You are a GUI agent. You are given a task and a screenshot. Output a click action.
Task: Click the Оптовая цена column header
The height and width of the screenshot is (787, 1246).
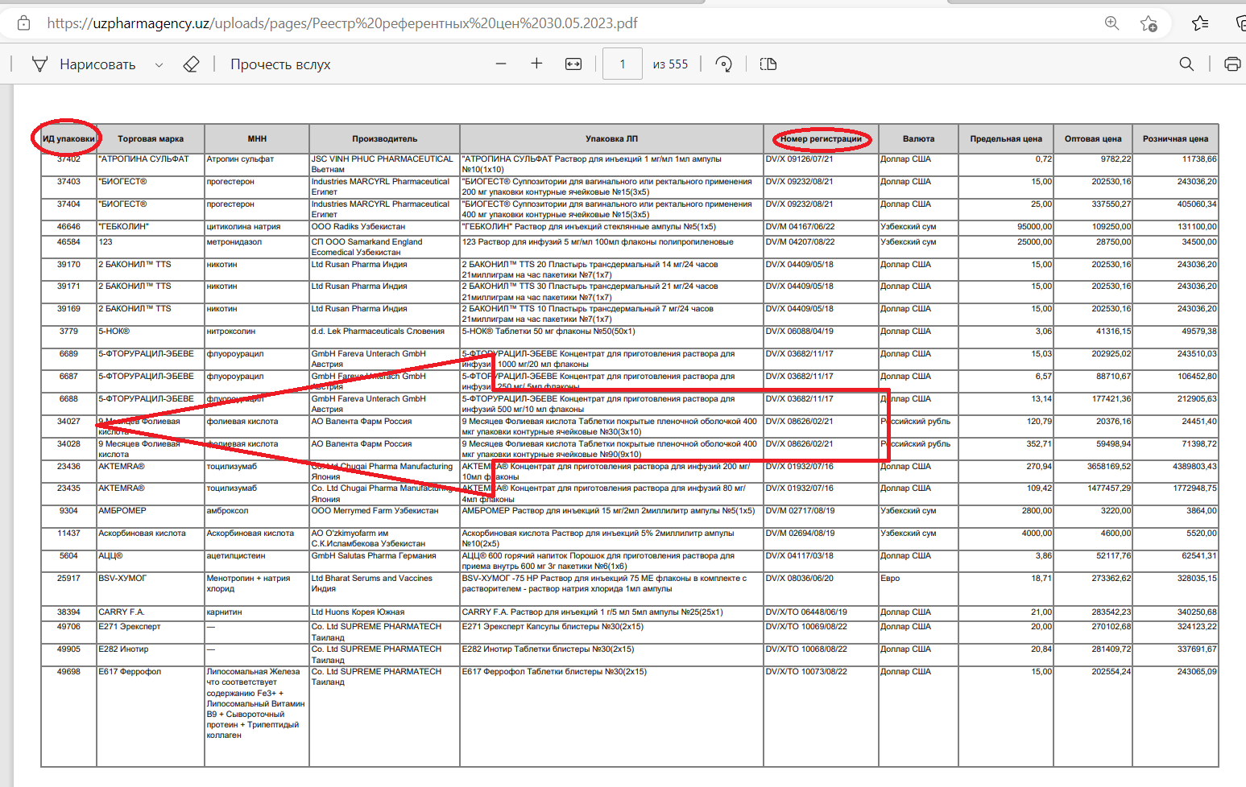(x=1093, y=138)
